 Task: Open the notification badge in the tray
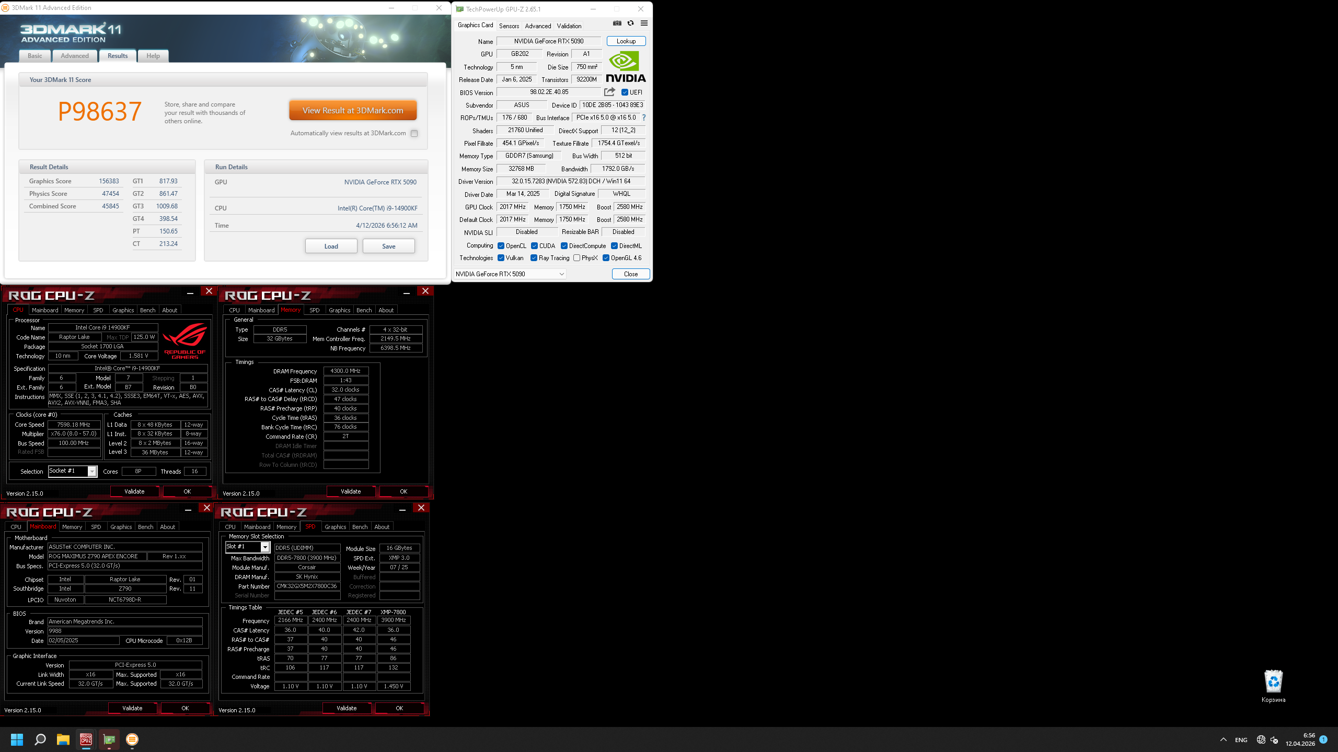click(x=1323, y=739)
